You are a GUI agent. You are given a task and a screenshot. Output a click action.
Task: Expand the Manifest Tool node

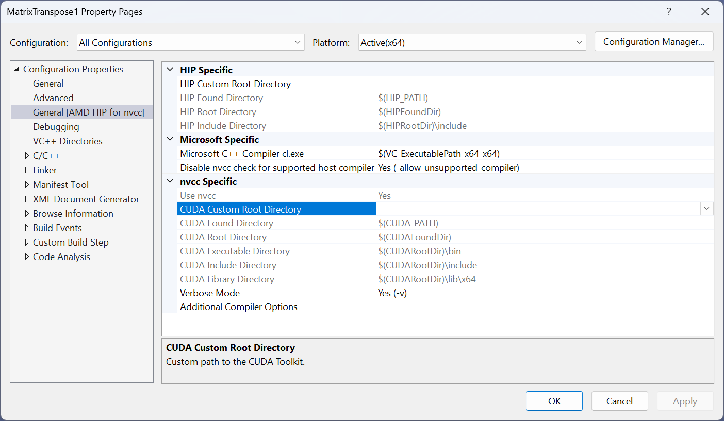(x=27, y=185)
